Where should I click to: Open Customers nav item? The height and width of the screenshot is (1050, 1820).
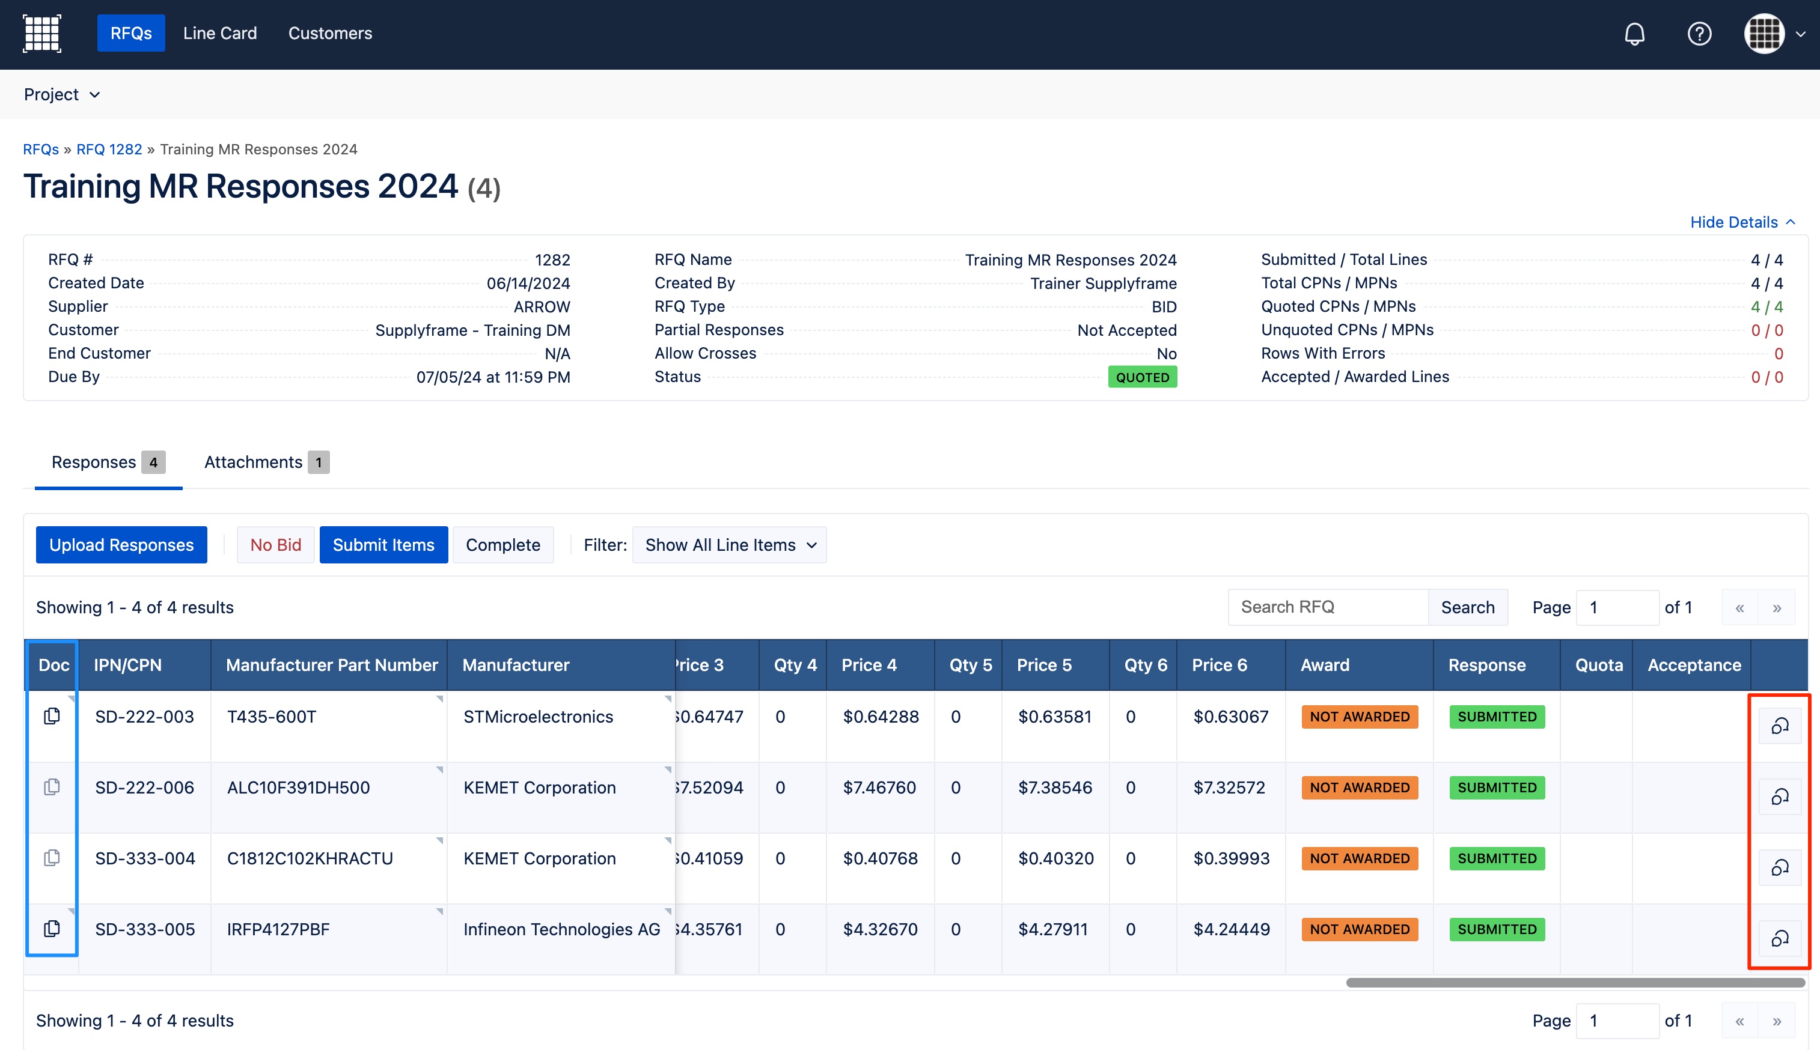[x=331, y=33]
